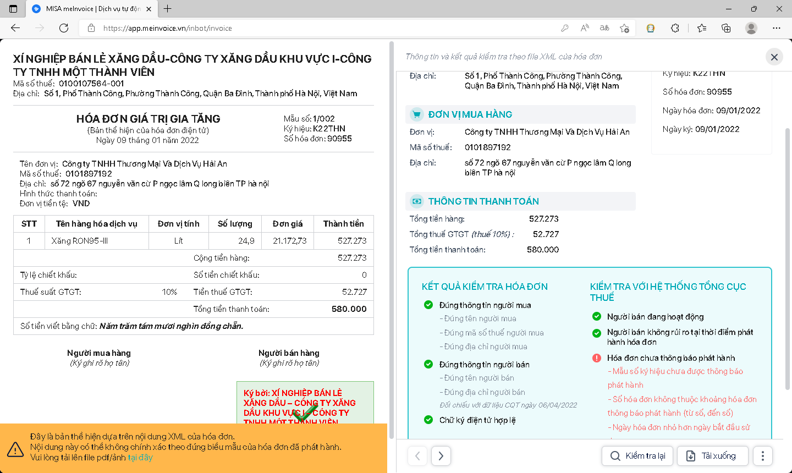
Task: Click the orange warning triangle icon
Action: [15, 450]
